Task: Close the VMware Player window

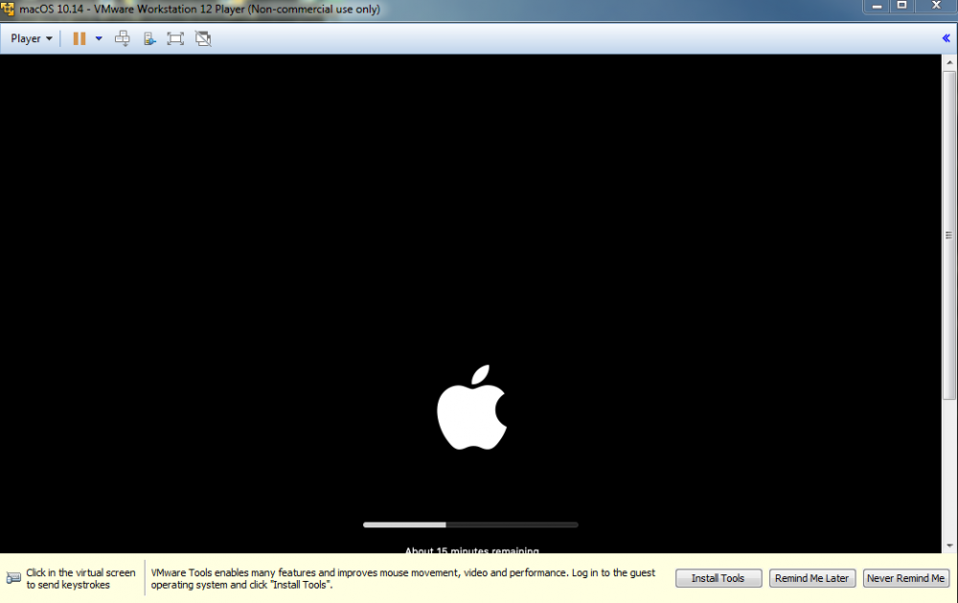Action: click(935, 6)
